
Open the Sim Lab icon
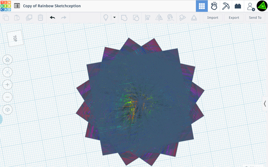point(214,6)
